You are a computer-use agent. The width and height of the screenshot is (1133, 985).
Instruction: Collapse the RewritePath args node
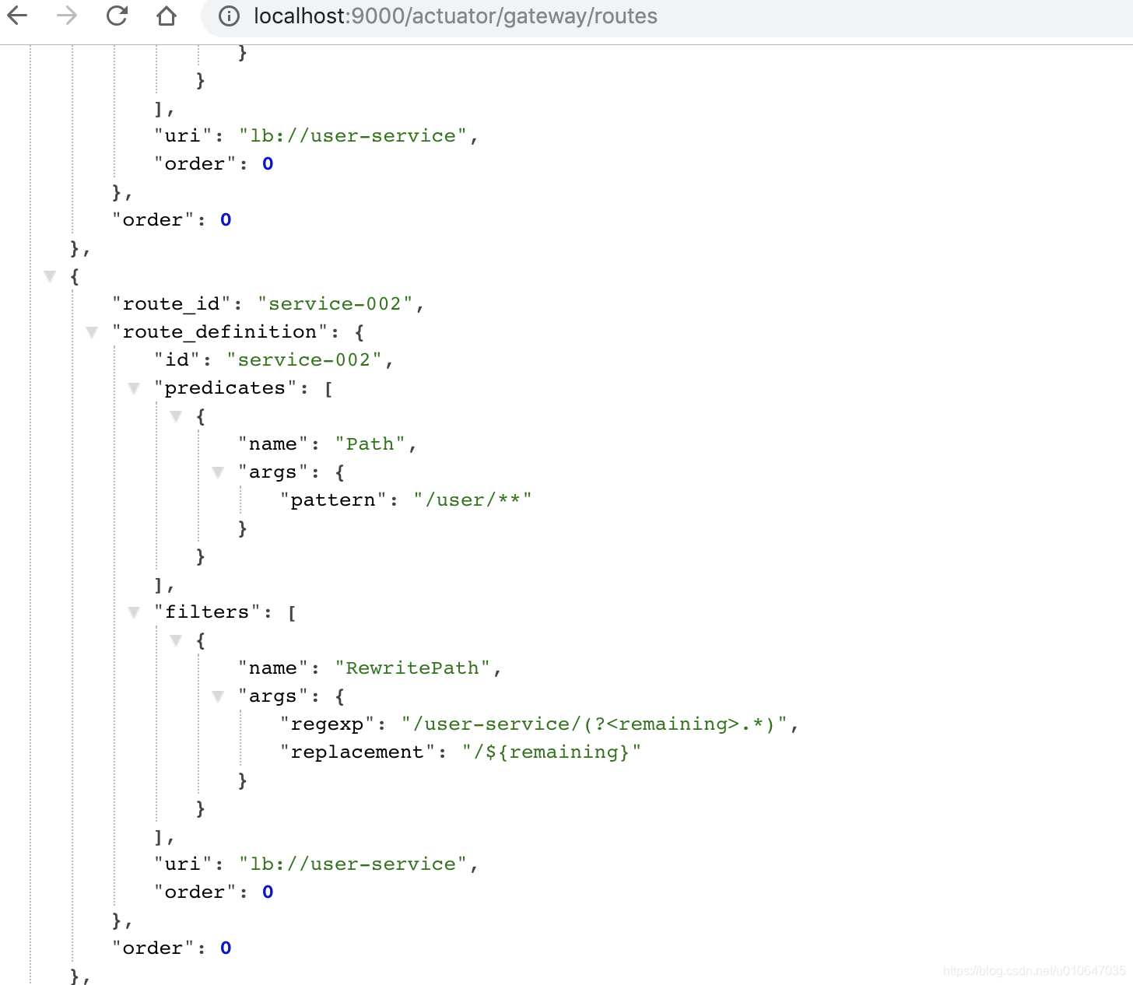[218, 696]
